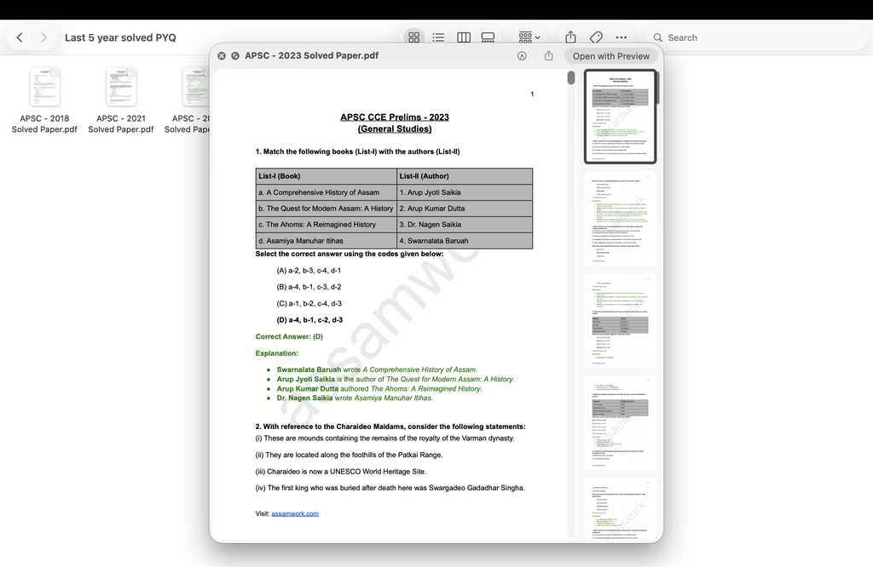Viewport: 873px width, 567px height.
Task: Switch Finder to icon view
Action: tap(413, 37)
